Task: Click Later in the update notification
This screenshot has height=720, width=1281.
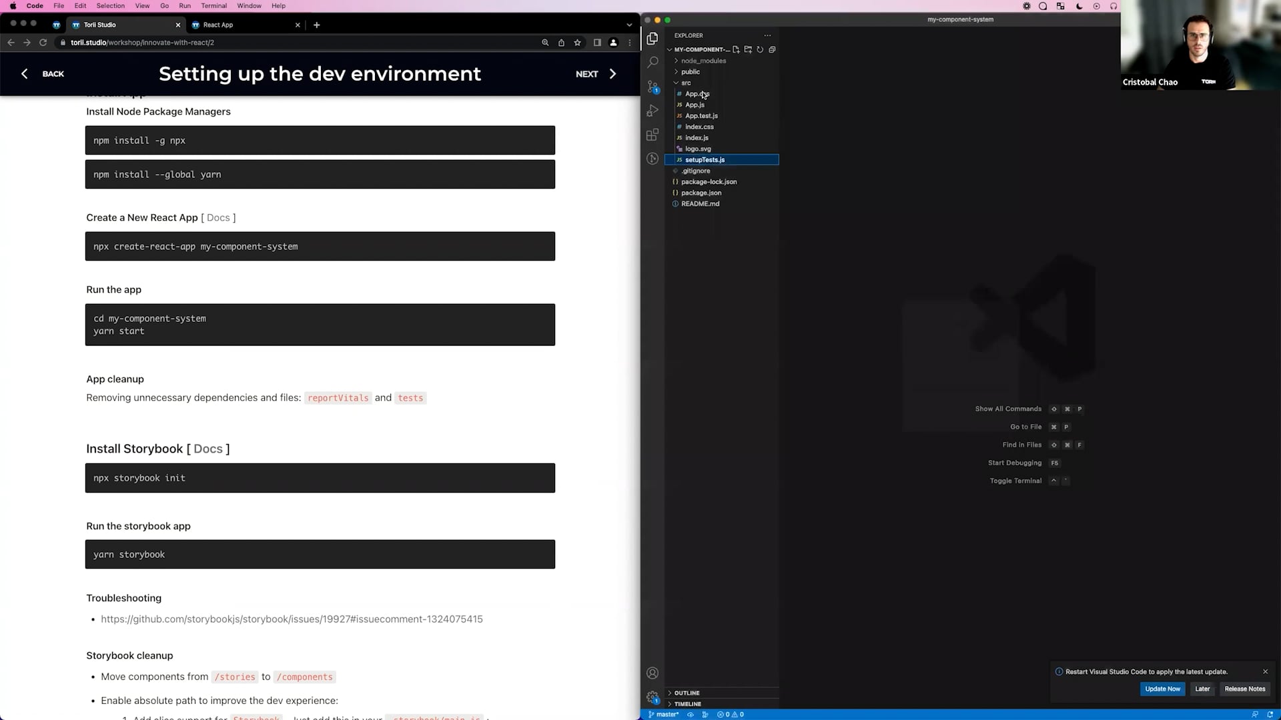Action: 1202,689
